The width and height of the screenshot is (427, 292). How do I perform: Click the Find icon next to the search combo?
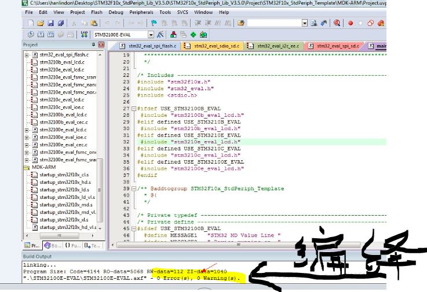[314, 23]
